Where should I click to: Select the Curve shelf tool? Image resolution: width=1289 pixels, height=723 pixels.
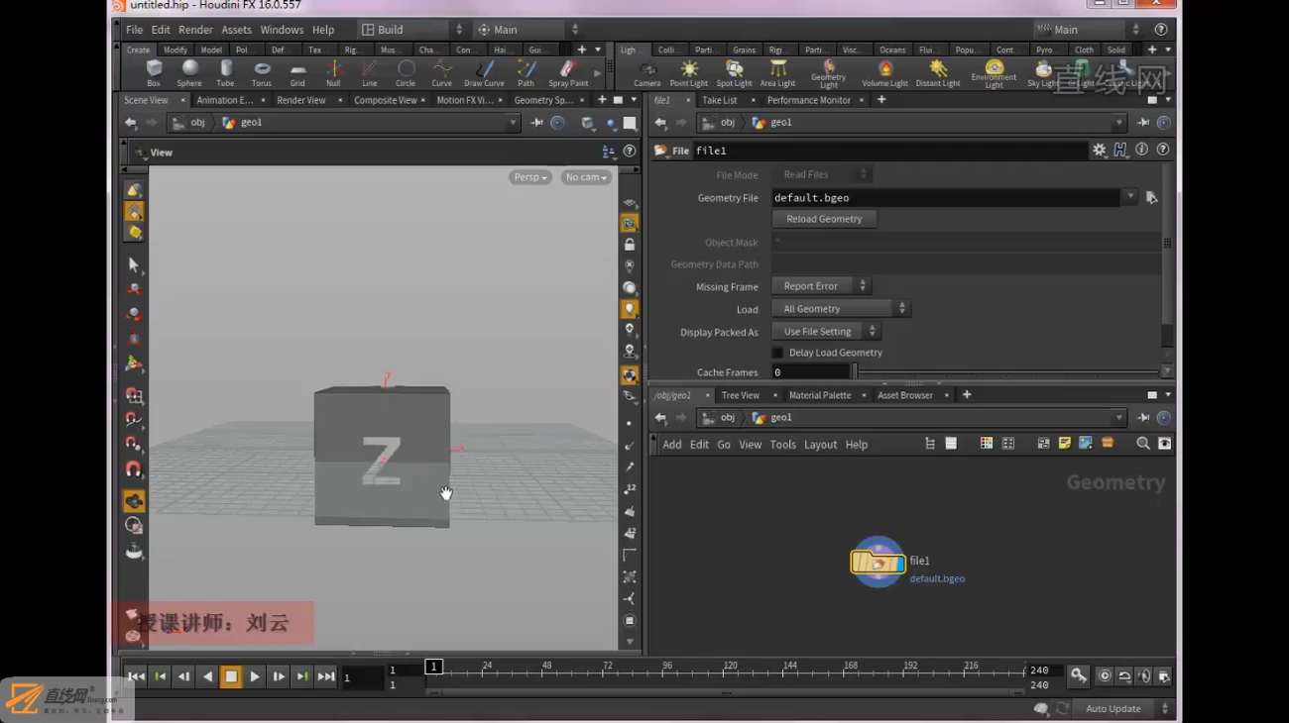441,72
